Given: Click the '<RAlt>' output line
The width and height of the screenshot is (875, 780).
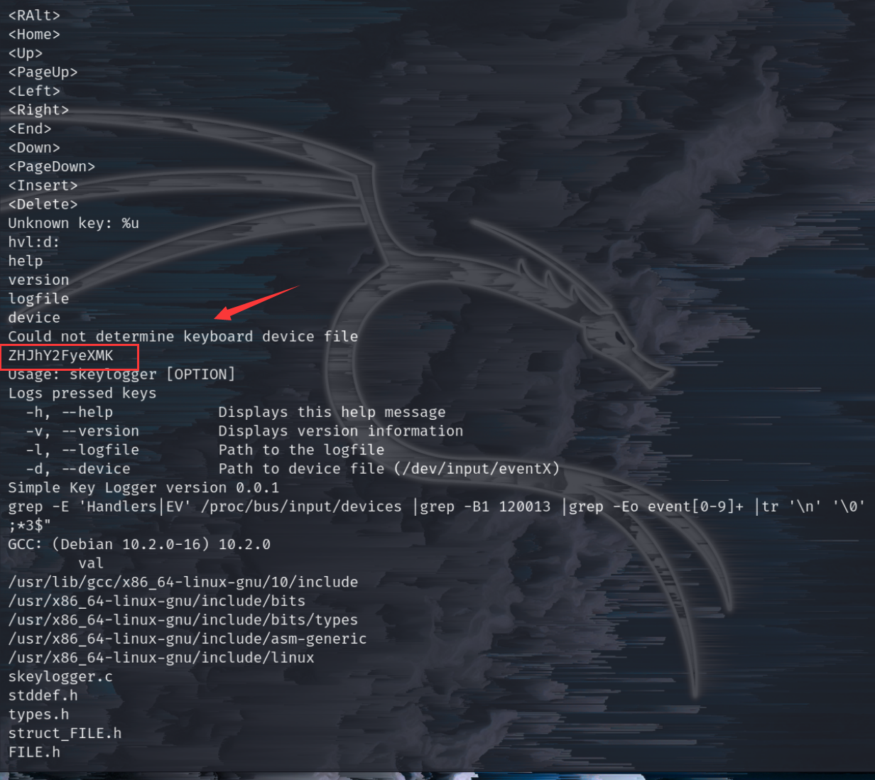Looking at the screenshot, I should click(34, 16).
